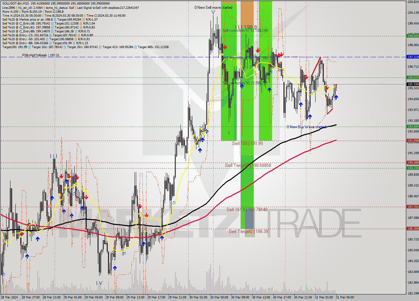Screen dimensions: 419x301
Task: Click the 'Sell 161.8 | 187.78142' label
Action: [247, 209]
